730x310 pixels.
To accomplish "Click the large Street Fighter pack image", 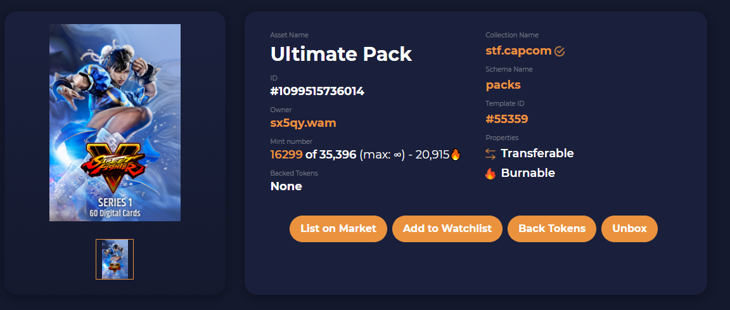I will 115,122.
